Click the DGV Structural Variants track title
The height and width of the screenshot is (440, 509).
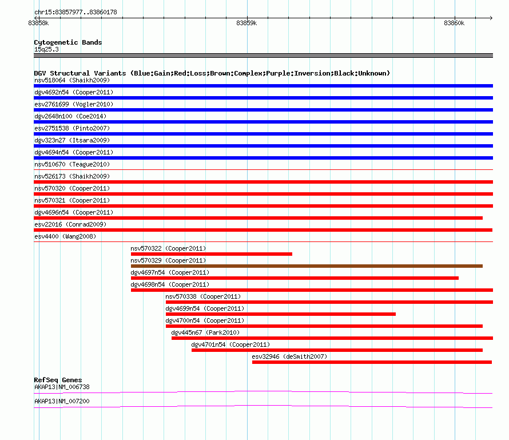[x=212, y=73]
